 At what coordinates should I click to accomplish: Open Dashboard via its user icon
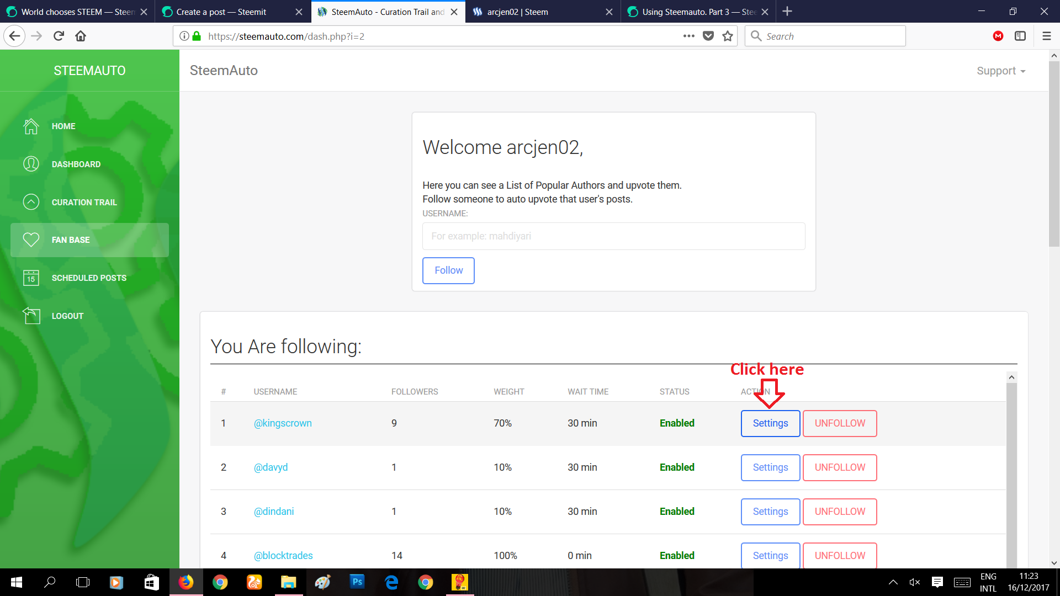[x=31, y=164]
